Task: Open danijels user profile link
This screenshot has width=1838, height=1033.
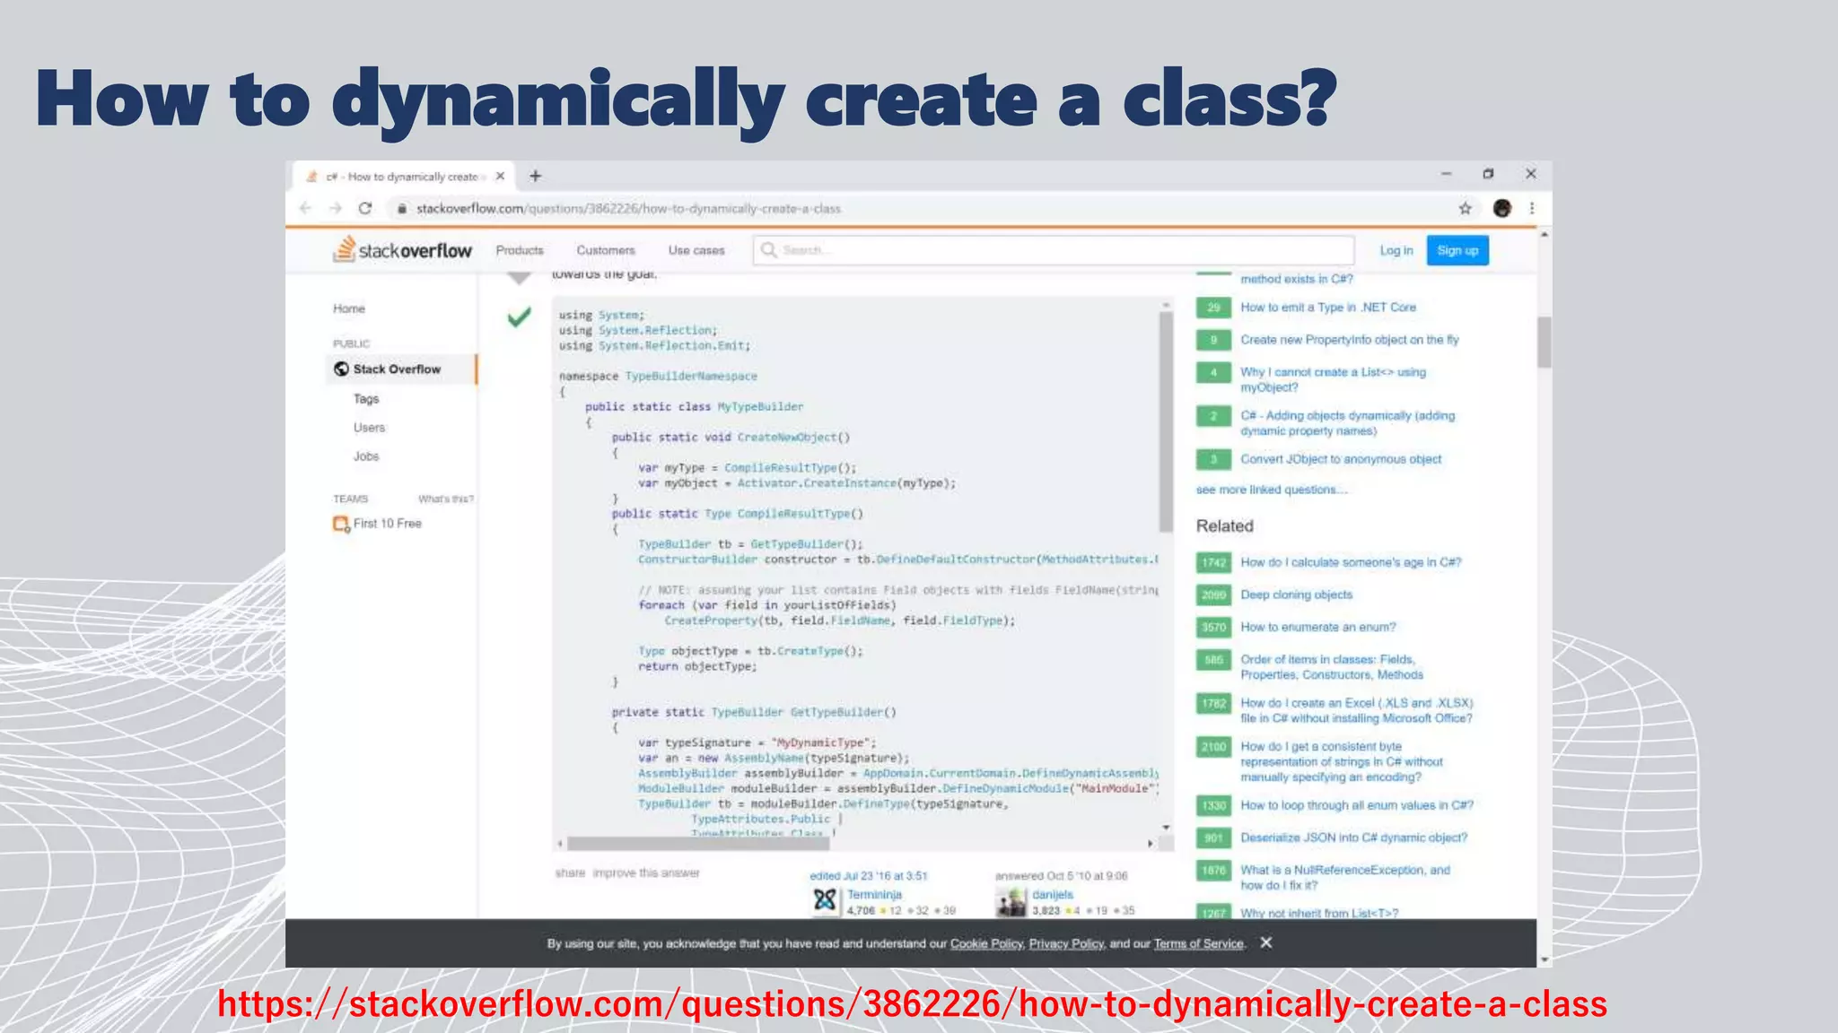Action: 1053,894
